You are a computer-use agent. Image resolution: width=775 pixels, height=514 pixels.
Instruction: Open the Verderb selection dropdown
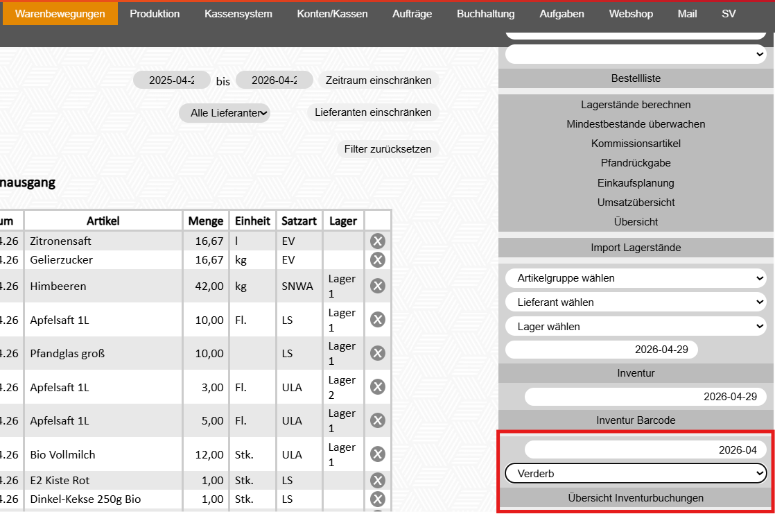pos(636,474)
